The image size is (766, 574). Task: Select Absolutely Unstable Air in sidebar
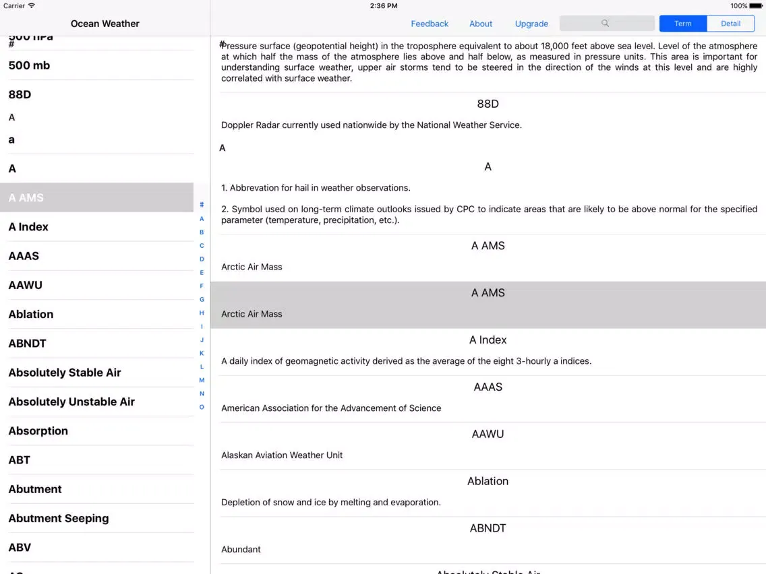[x=96, y=402]
